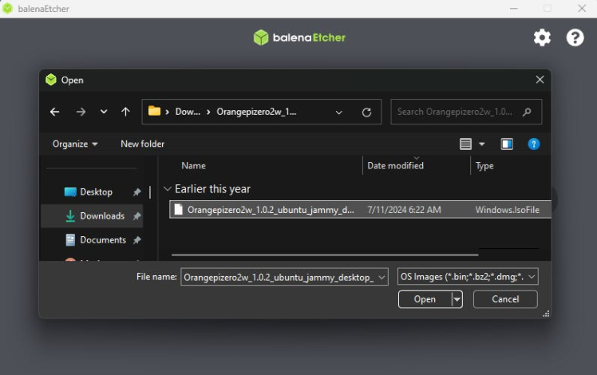
Task: Open balenaEtcher settings gear
Action: coord(542,37)
